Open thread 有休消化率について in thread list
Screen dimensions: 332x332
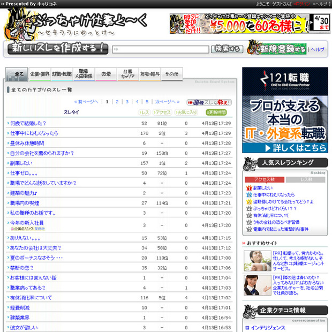pos(31,298)
